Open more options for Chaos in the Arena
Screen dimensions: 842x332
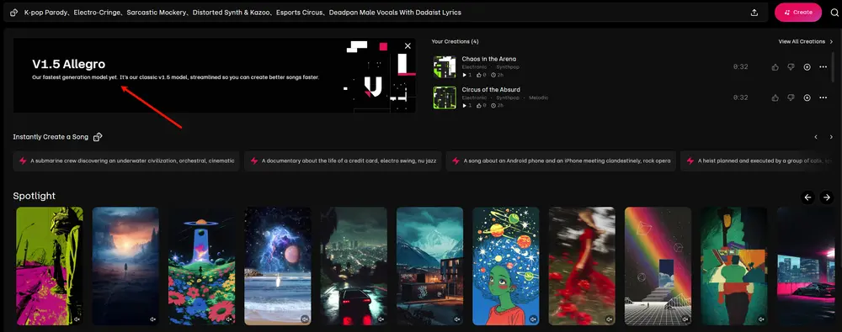[823, 67]
